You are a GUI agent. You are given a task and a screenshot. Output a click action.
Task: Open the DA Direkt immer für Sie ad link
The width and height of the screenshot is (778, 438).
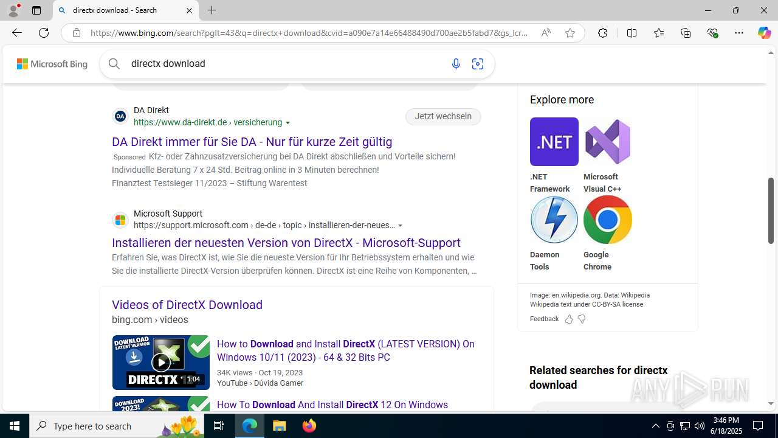(252, 142)
